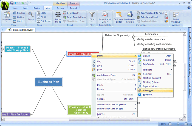This screenshot has height=126, width=192.
Task: Switch to the Home ribbon tab
Action: pos(15,8)
